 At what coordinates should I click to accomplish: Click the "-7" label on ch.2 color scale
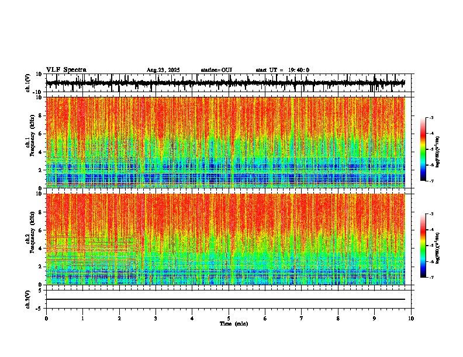pos(431,277)
